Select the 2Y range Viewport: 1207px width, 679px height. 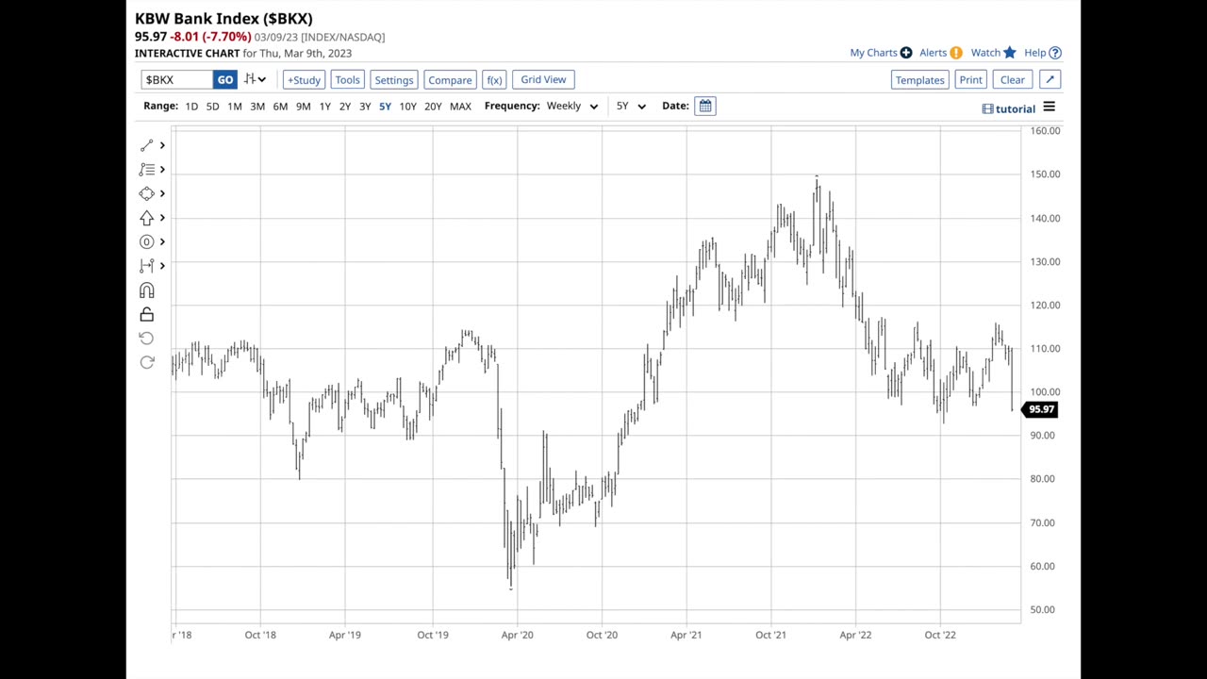click(345, 107)
